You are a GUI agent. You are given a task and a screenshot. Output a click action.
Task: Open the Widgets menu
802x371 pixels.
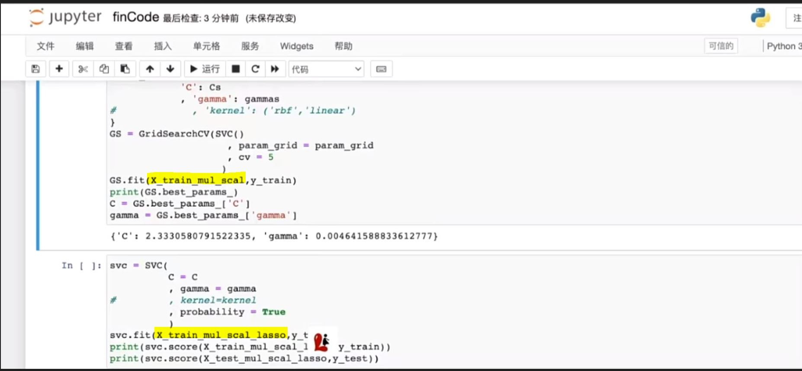(x=297, y=46)
